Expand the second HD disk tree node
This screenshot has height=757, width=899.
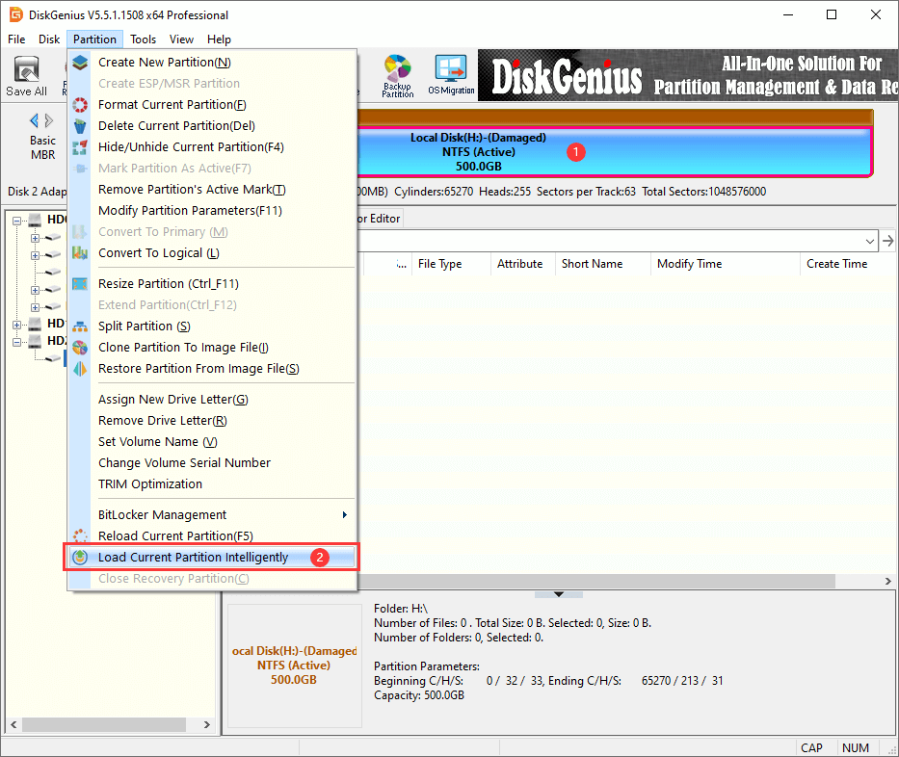tap(16, 325)
